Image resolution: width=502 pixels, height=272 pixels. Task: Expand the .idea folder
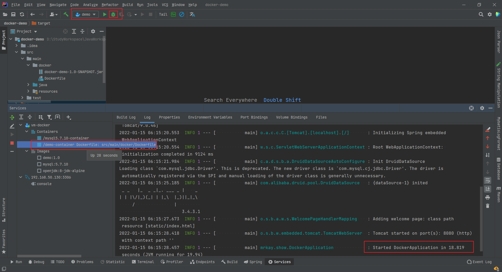16,46
